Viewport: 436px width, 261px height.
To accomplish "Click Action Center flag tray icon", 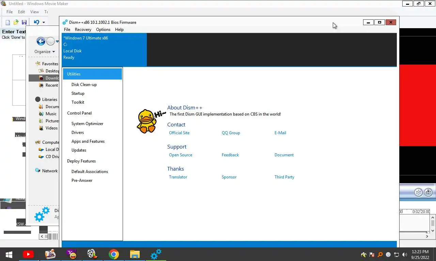I will [372, 255].
